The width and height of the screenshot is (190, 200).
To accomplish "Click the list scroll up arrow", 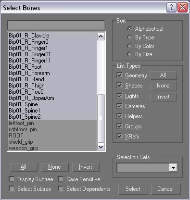I will 101,37.
